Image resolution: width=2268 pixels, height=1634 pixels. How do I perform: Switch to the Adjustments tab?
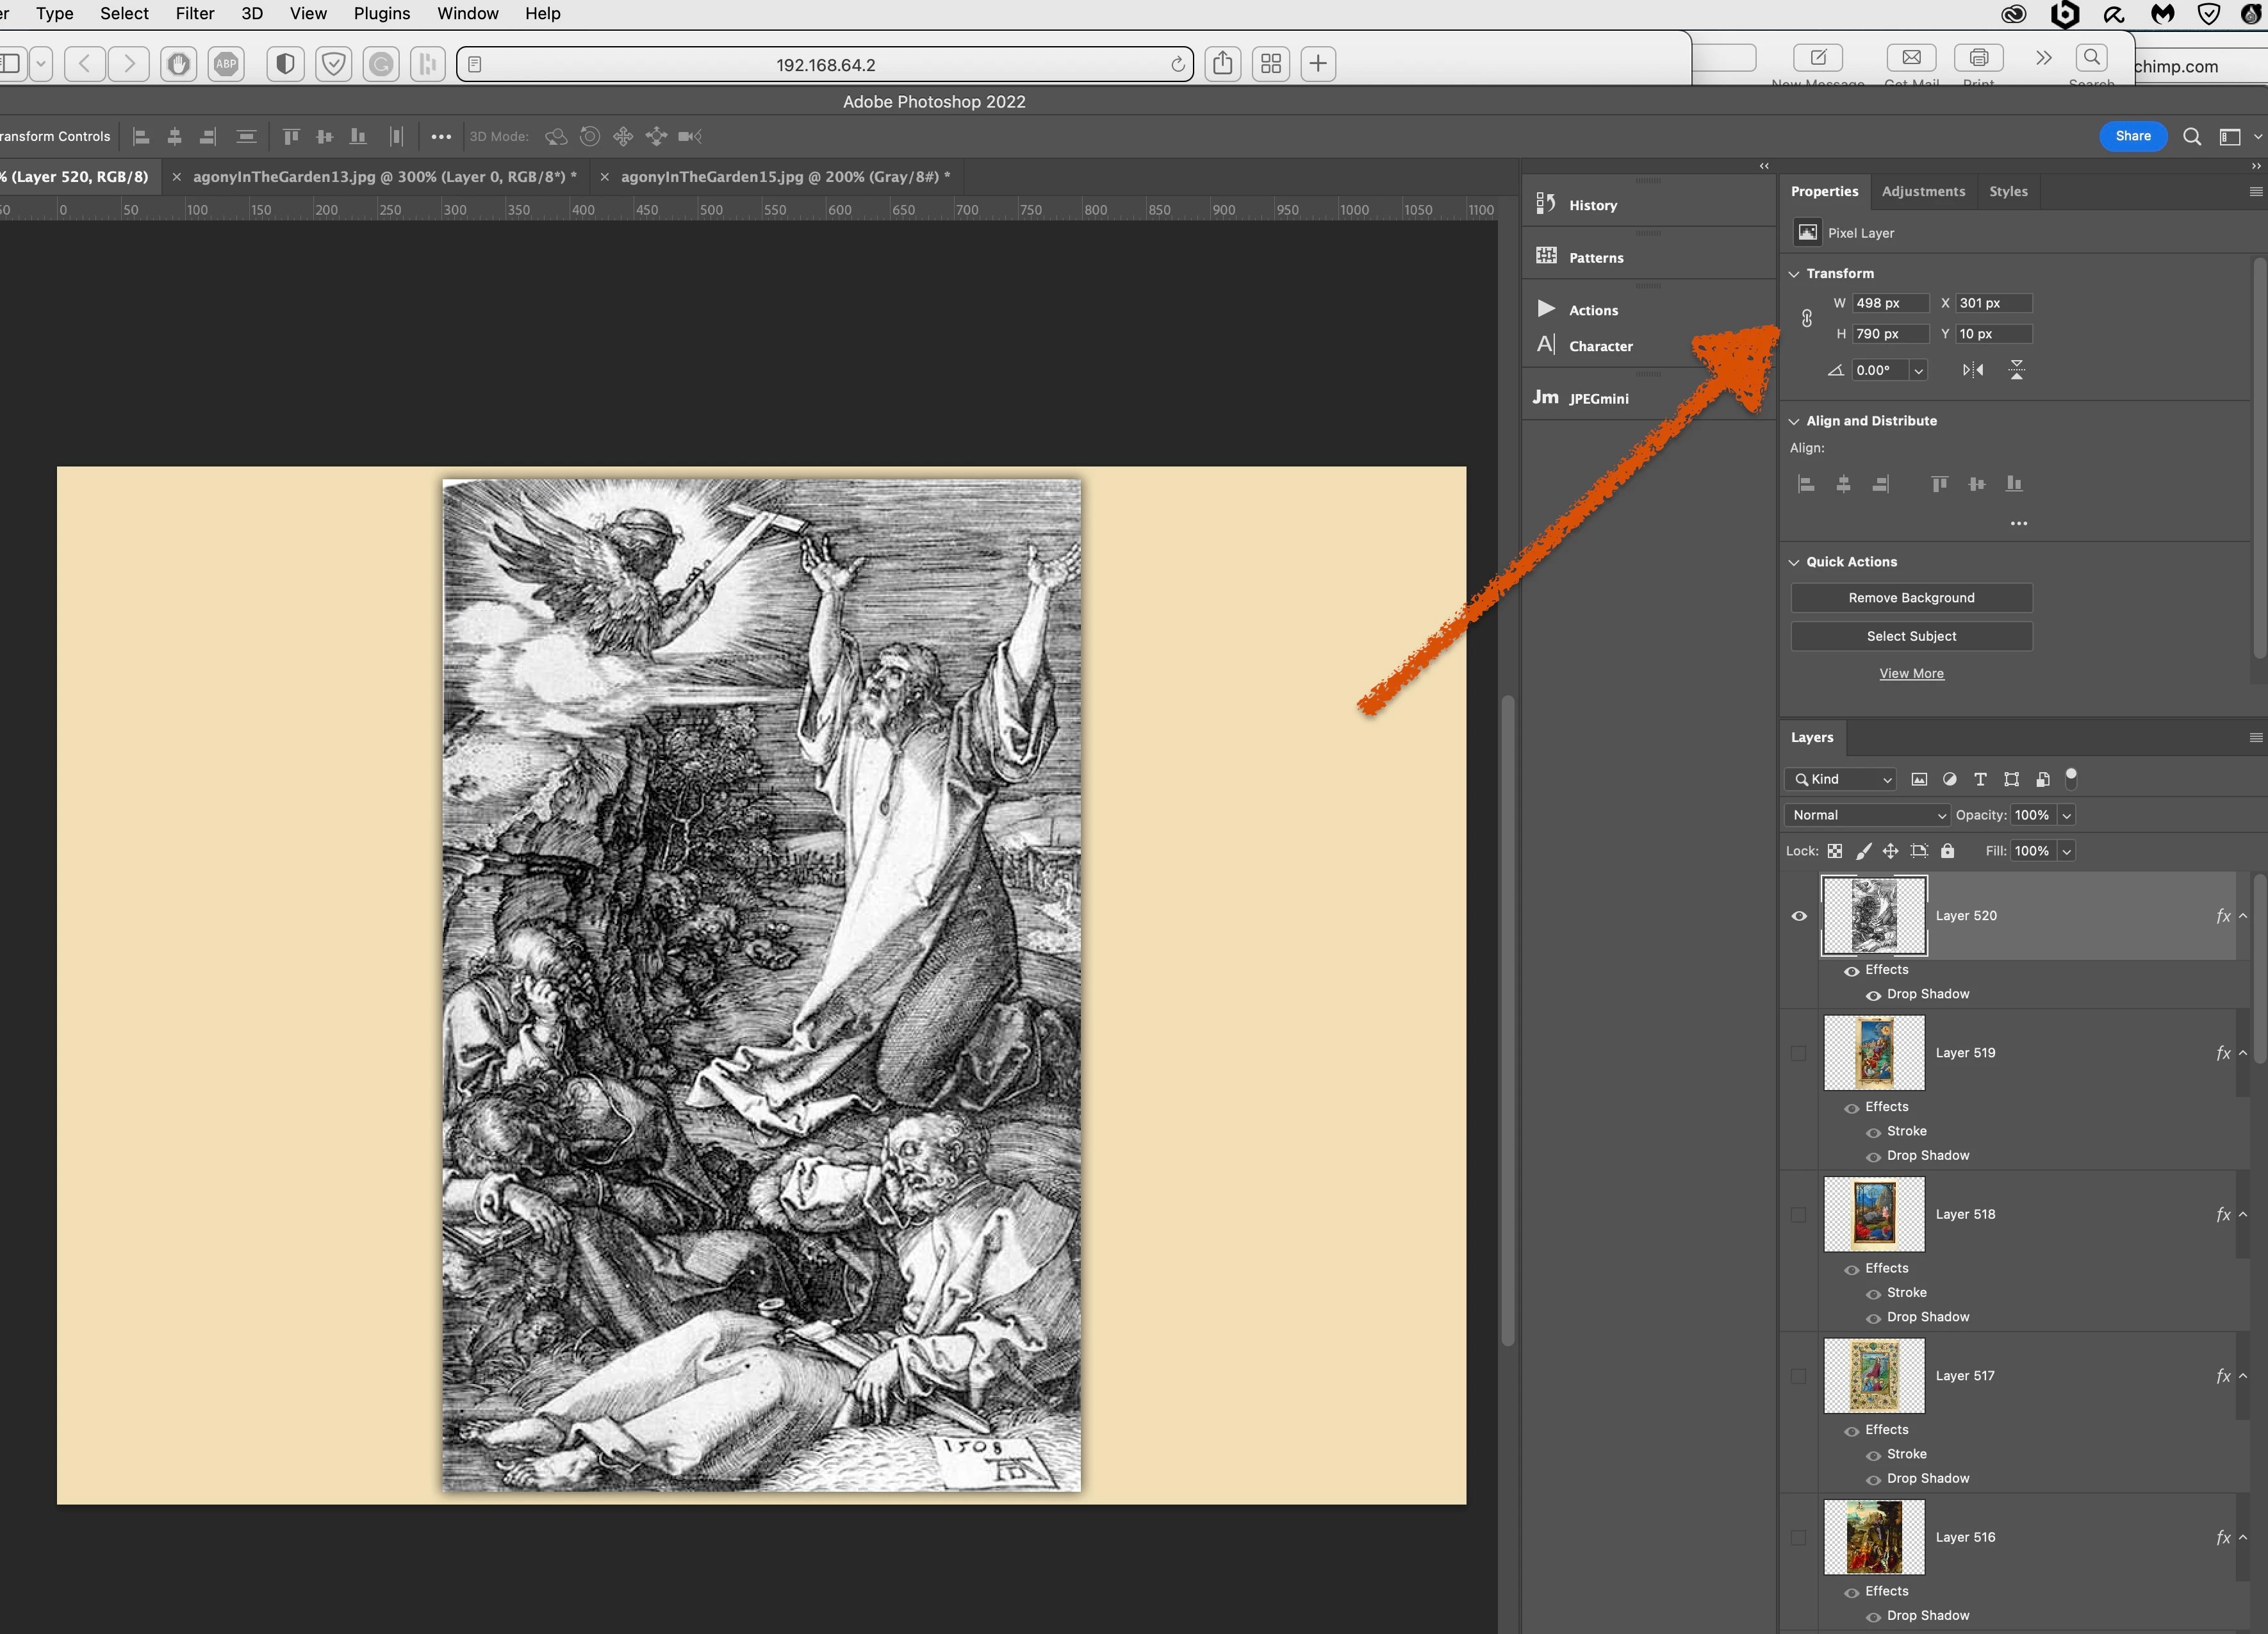[x=1922, y=191]
